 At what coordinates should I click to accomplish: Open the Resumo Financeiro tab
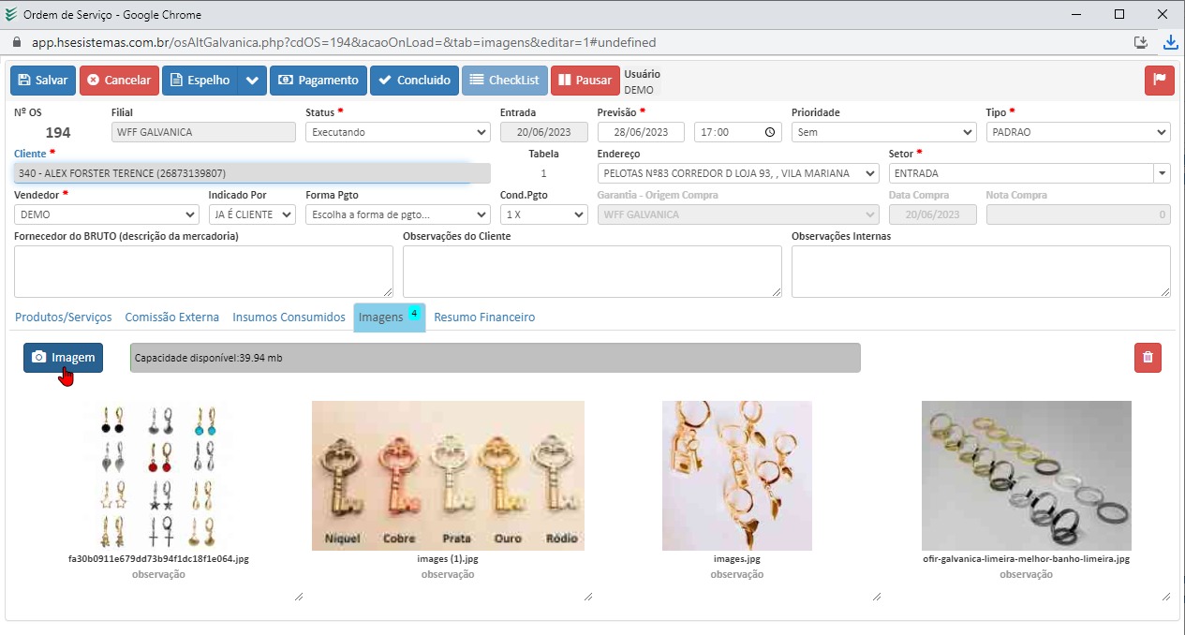point(484,317)
